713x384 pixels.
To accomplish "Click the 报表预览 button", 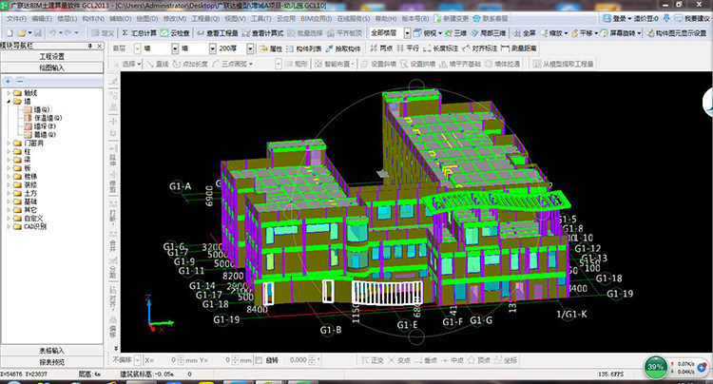I will (x=52, y=362).
